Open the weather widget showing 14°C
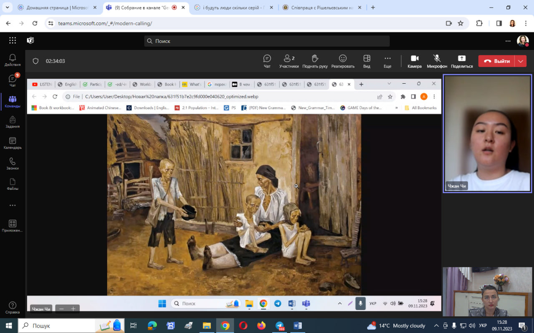 [396, 326]
